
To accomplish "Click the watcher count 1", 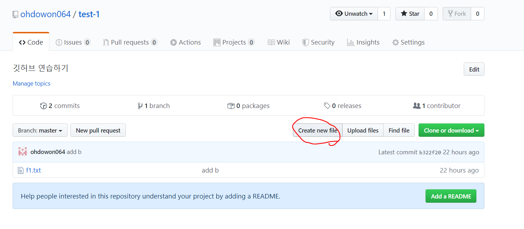I will (384, 14).
